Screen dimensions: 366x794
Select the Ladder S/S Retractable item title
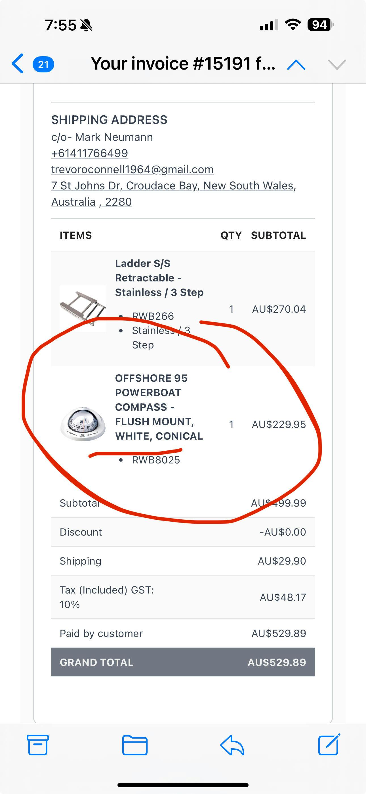click(159, 278)
